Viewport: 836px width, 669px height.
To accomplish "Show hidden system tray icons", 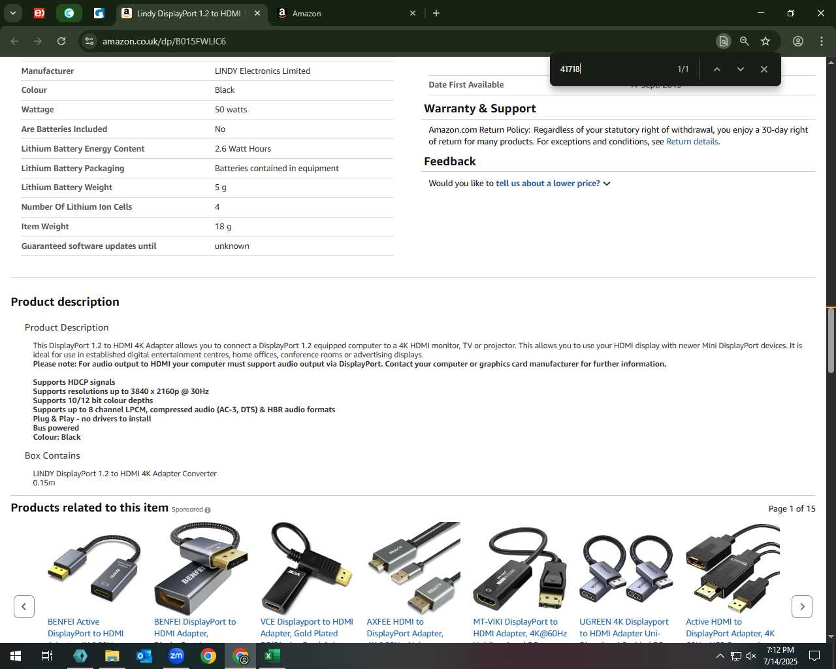I will click(x=720, y=656).
